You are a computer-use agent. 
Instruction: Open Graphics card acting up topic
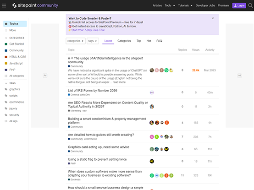click(99, 147)
